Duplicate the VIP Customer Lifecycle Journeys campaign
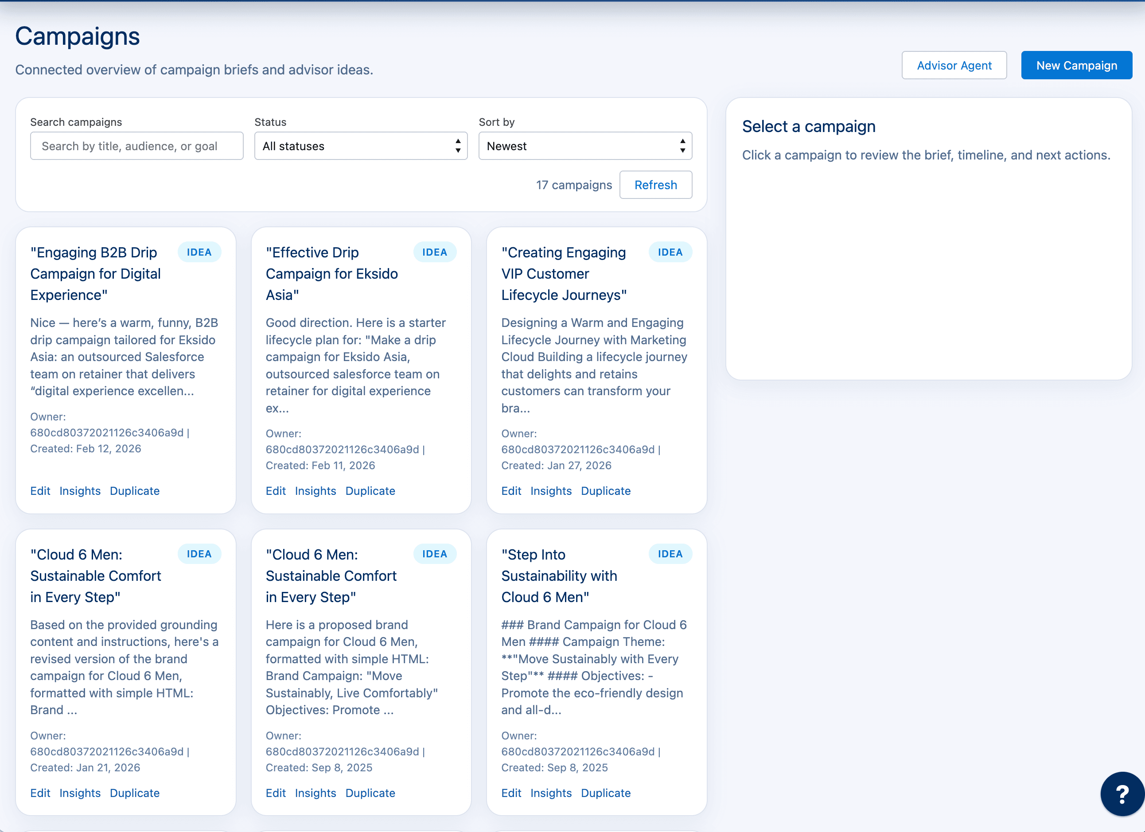The height and width of the screenshot is (832, 1145). coord(606,491)
